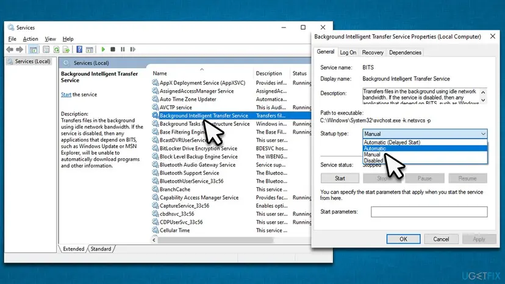Switch to the Recovery tab
The height and width of the screenshot is (284, 505).
(x=373, y=52)
